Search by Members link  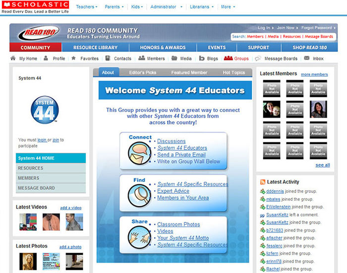click(255, 37)
